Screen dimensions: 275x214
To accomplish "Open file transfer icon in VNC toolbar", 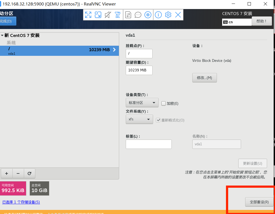I will (x=128, y=15).
